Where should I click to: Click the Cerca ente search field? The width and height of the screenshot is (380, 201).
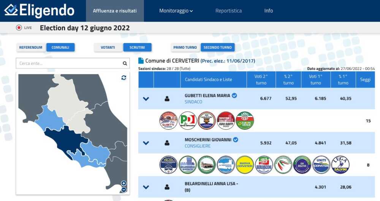pyautogui.click(x=73, y=63)
